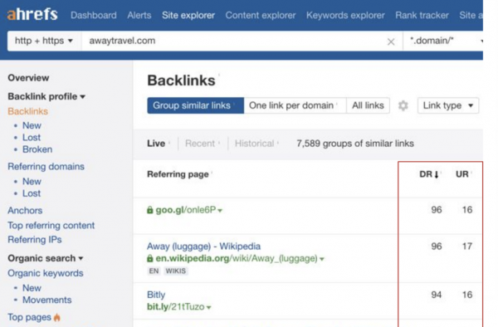Screen dimensions: 498x327
Task: Sort by the DR column arrow
Action: (x=437, y=174)
